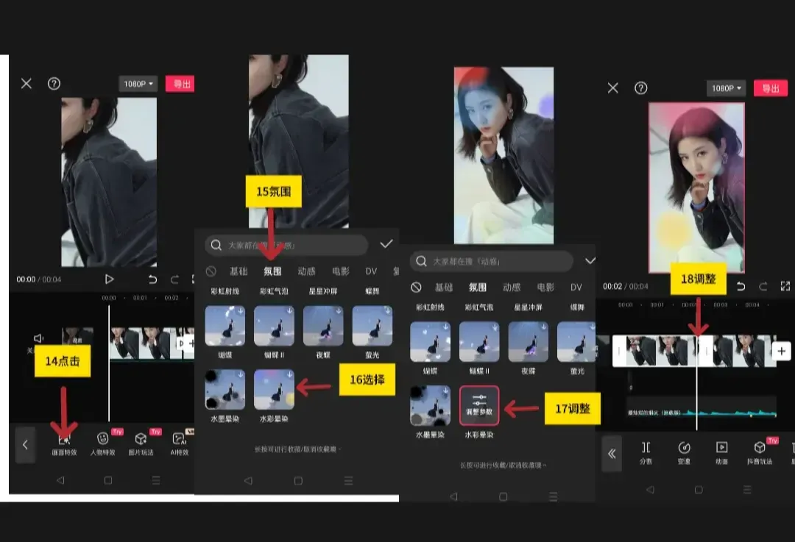Viewport: 795px width, 542px height.
Task: Collapse toolbar with the double-chevron back button
Action: point(612,454)
